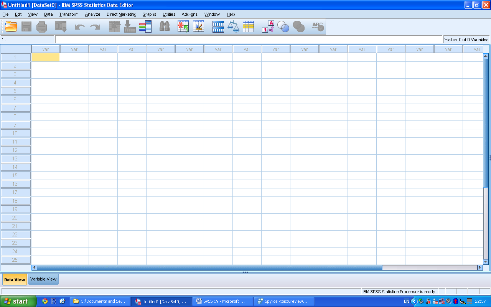The height and width of the screenshot is (307, 491).
Task: Open the Data menu
Action: (x=48, y=14)
